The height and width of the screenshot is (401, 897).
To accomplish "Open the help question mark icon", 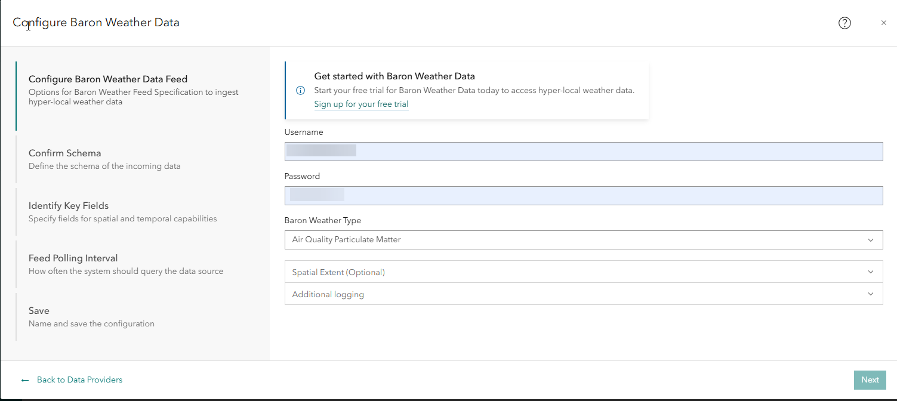I will pyautogui.click(x=844, y=23).
